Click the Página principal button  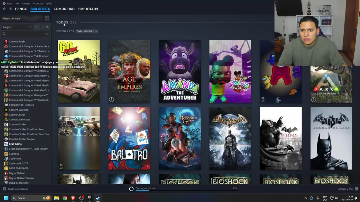point(22,19)
